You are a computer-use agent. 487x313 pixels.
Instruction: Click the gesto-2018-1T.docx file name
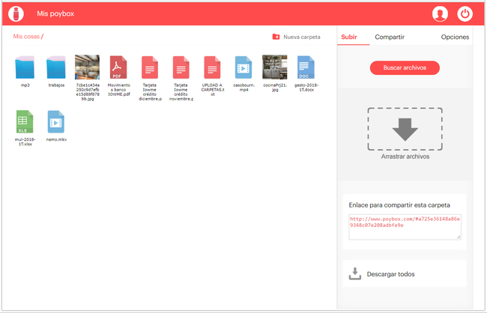[306, 88]
